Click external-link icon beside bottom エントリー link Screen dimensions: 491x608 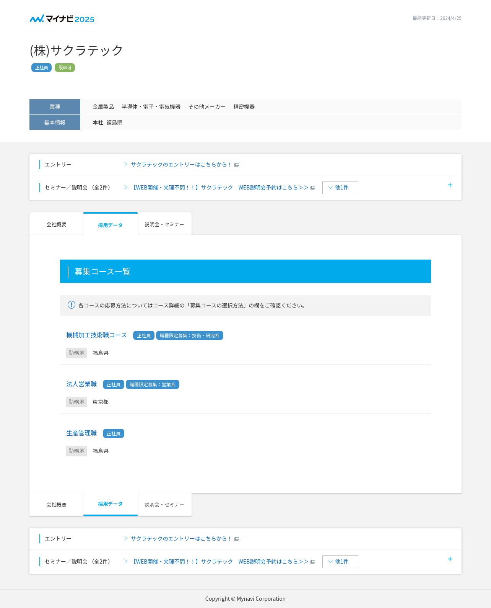237,539
